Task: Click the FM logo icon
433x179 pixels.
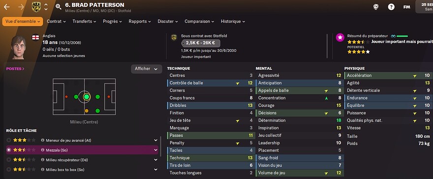Action: (x=406, y=7)
